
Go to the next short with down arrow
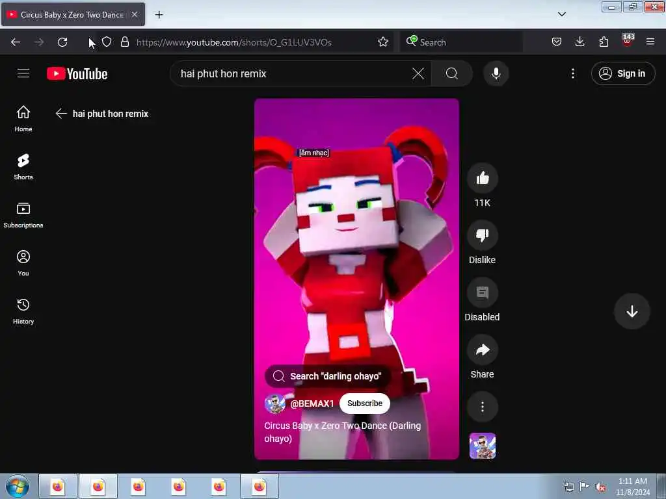632,311
